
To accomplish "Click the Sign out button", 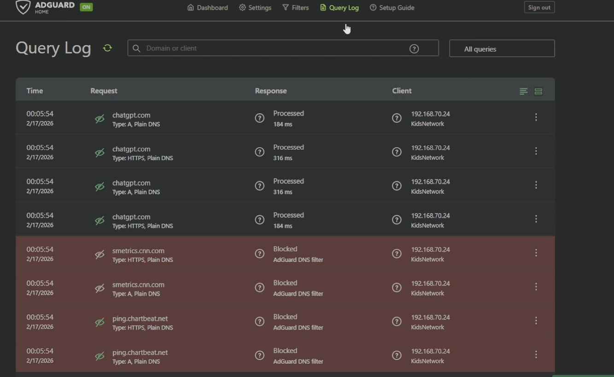I will coord(539,7).
